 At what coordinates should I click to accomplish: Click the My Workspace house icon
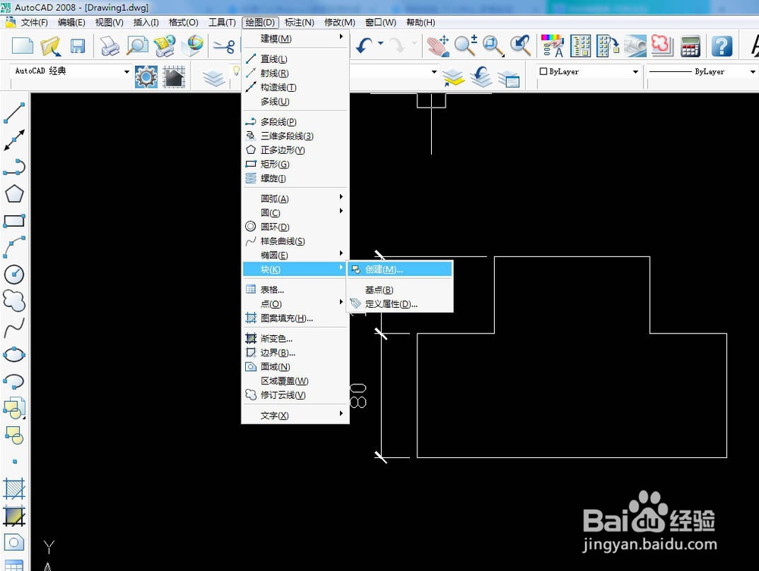pyautogui.click(x=174, y=77)
